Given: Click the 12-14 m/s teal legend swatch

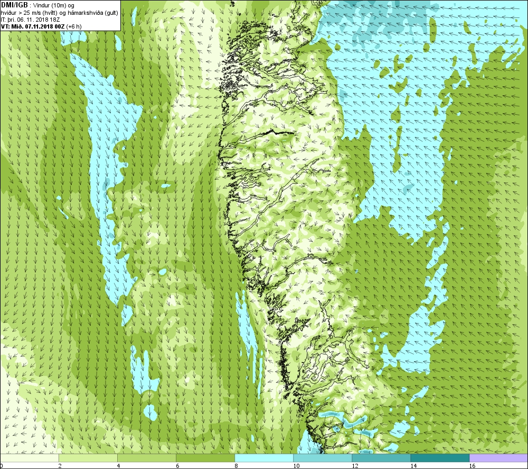Looking at the screenshot, I should (381, 458).
